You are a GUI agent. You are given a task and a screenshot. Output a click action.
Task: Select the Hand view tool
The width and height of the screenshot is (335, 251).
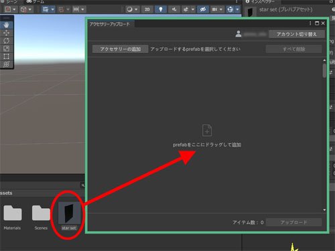(6, 25)
